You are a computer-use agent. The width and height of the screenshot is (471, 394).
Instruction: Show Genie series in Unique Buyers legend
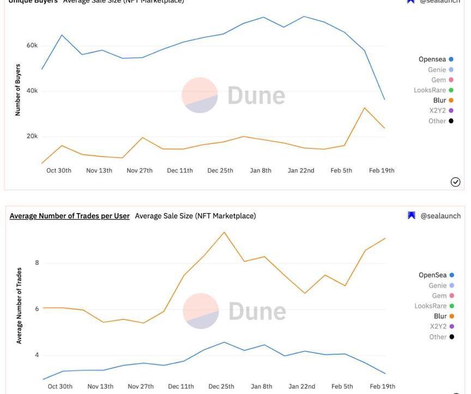point(437,70)
